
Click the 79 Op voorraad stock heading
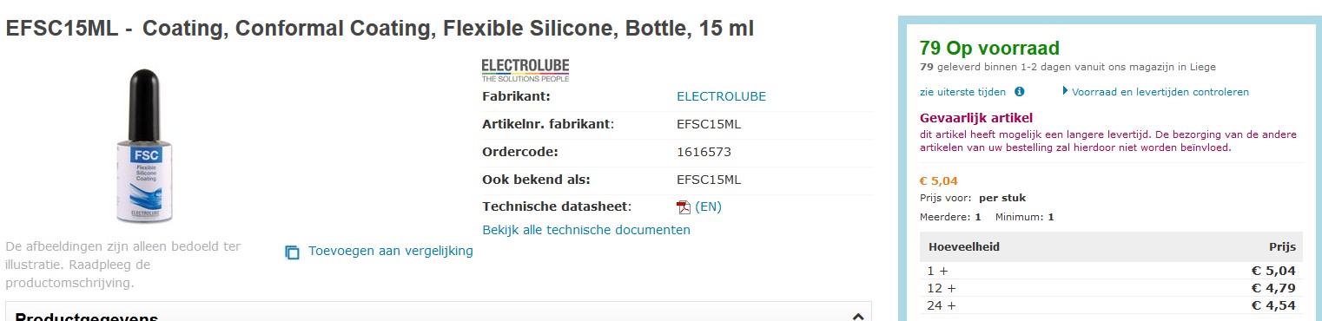click(989, 49)
